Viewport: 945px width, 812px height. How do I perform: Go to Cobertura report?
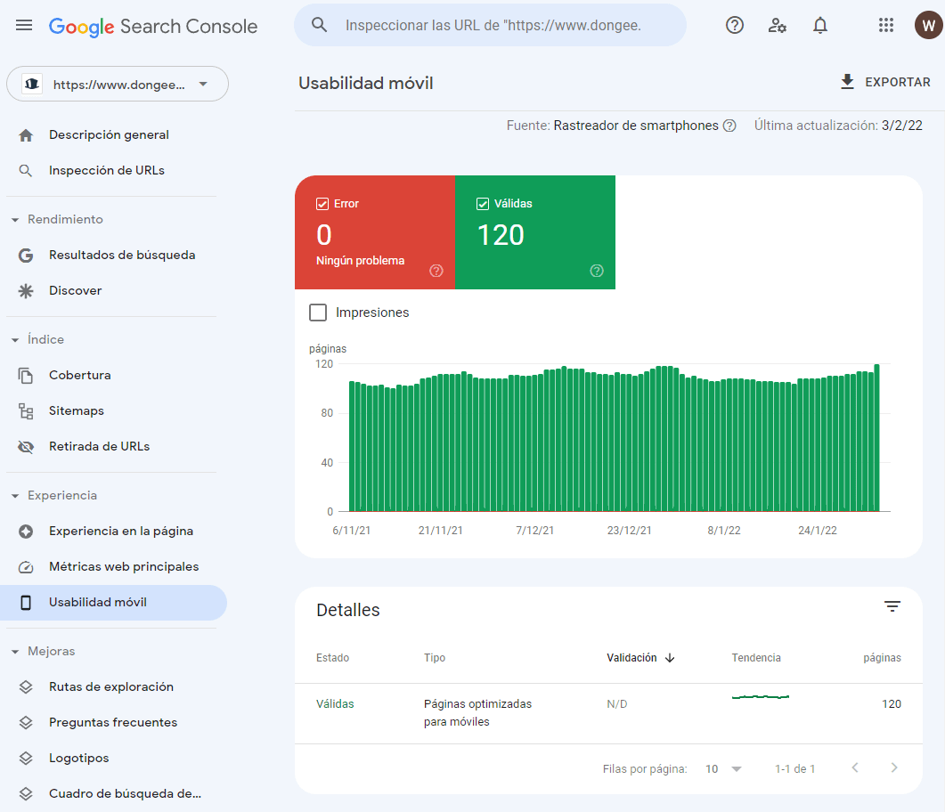pyautogui.click(x=79, y=375)
